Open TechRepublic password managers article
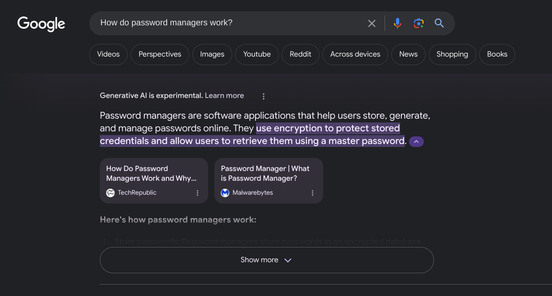 [151, 174]
